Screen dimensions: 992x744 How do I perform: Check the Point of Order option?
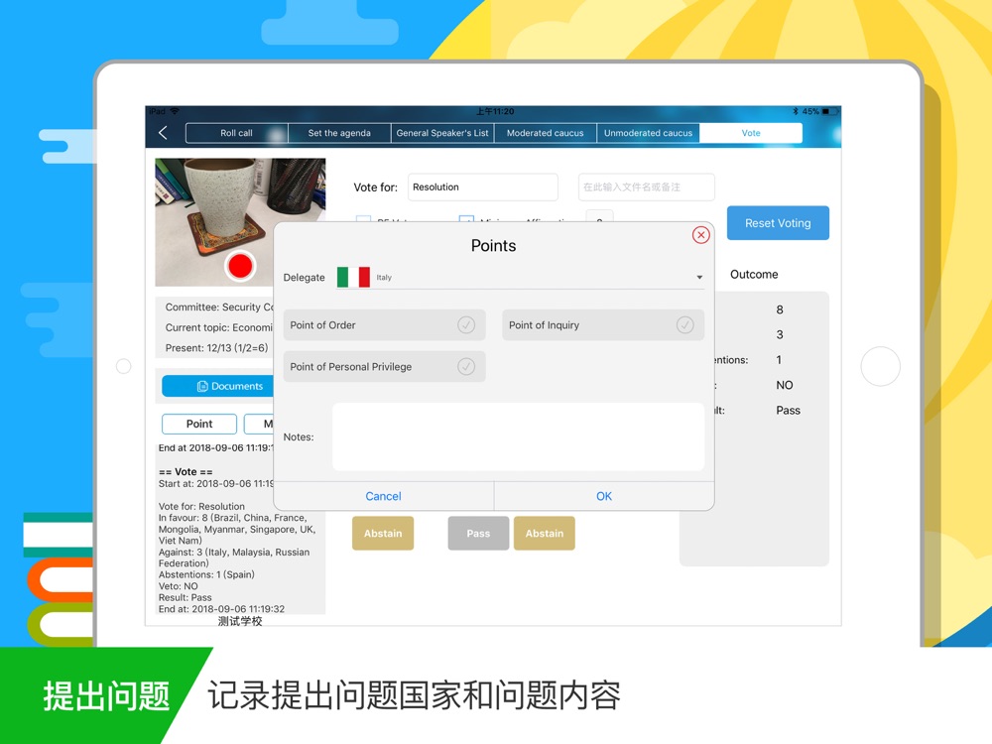[384, 325]
